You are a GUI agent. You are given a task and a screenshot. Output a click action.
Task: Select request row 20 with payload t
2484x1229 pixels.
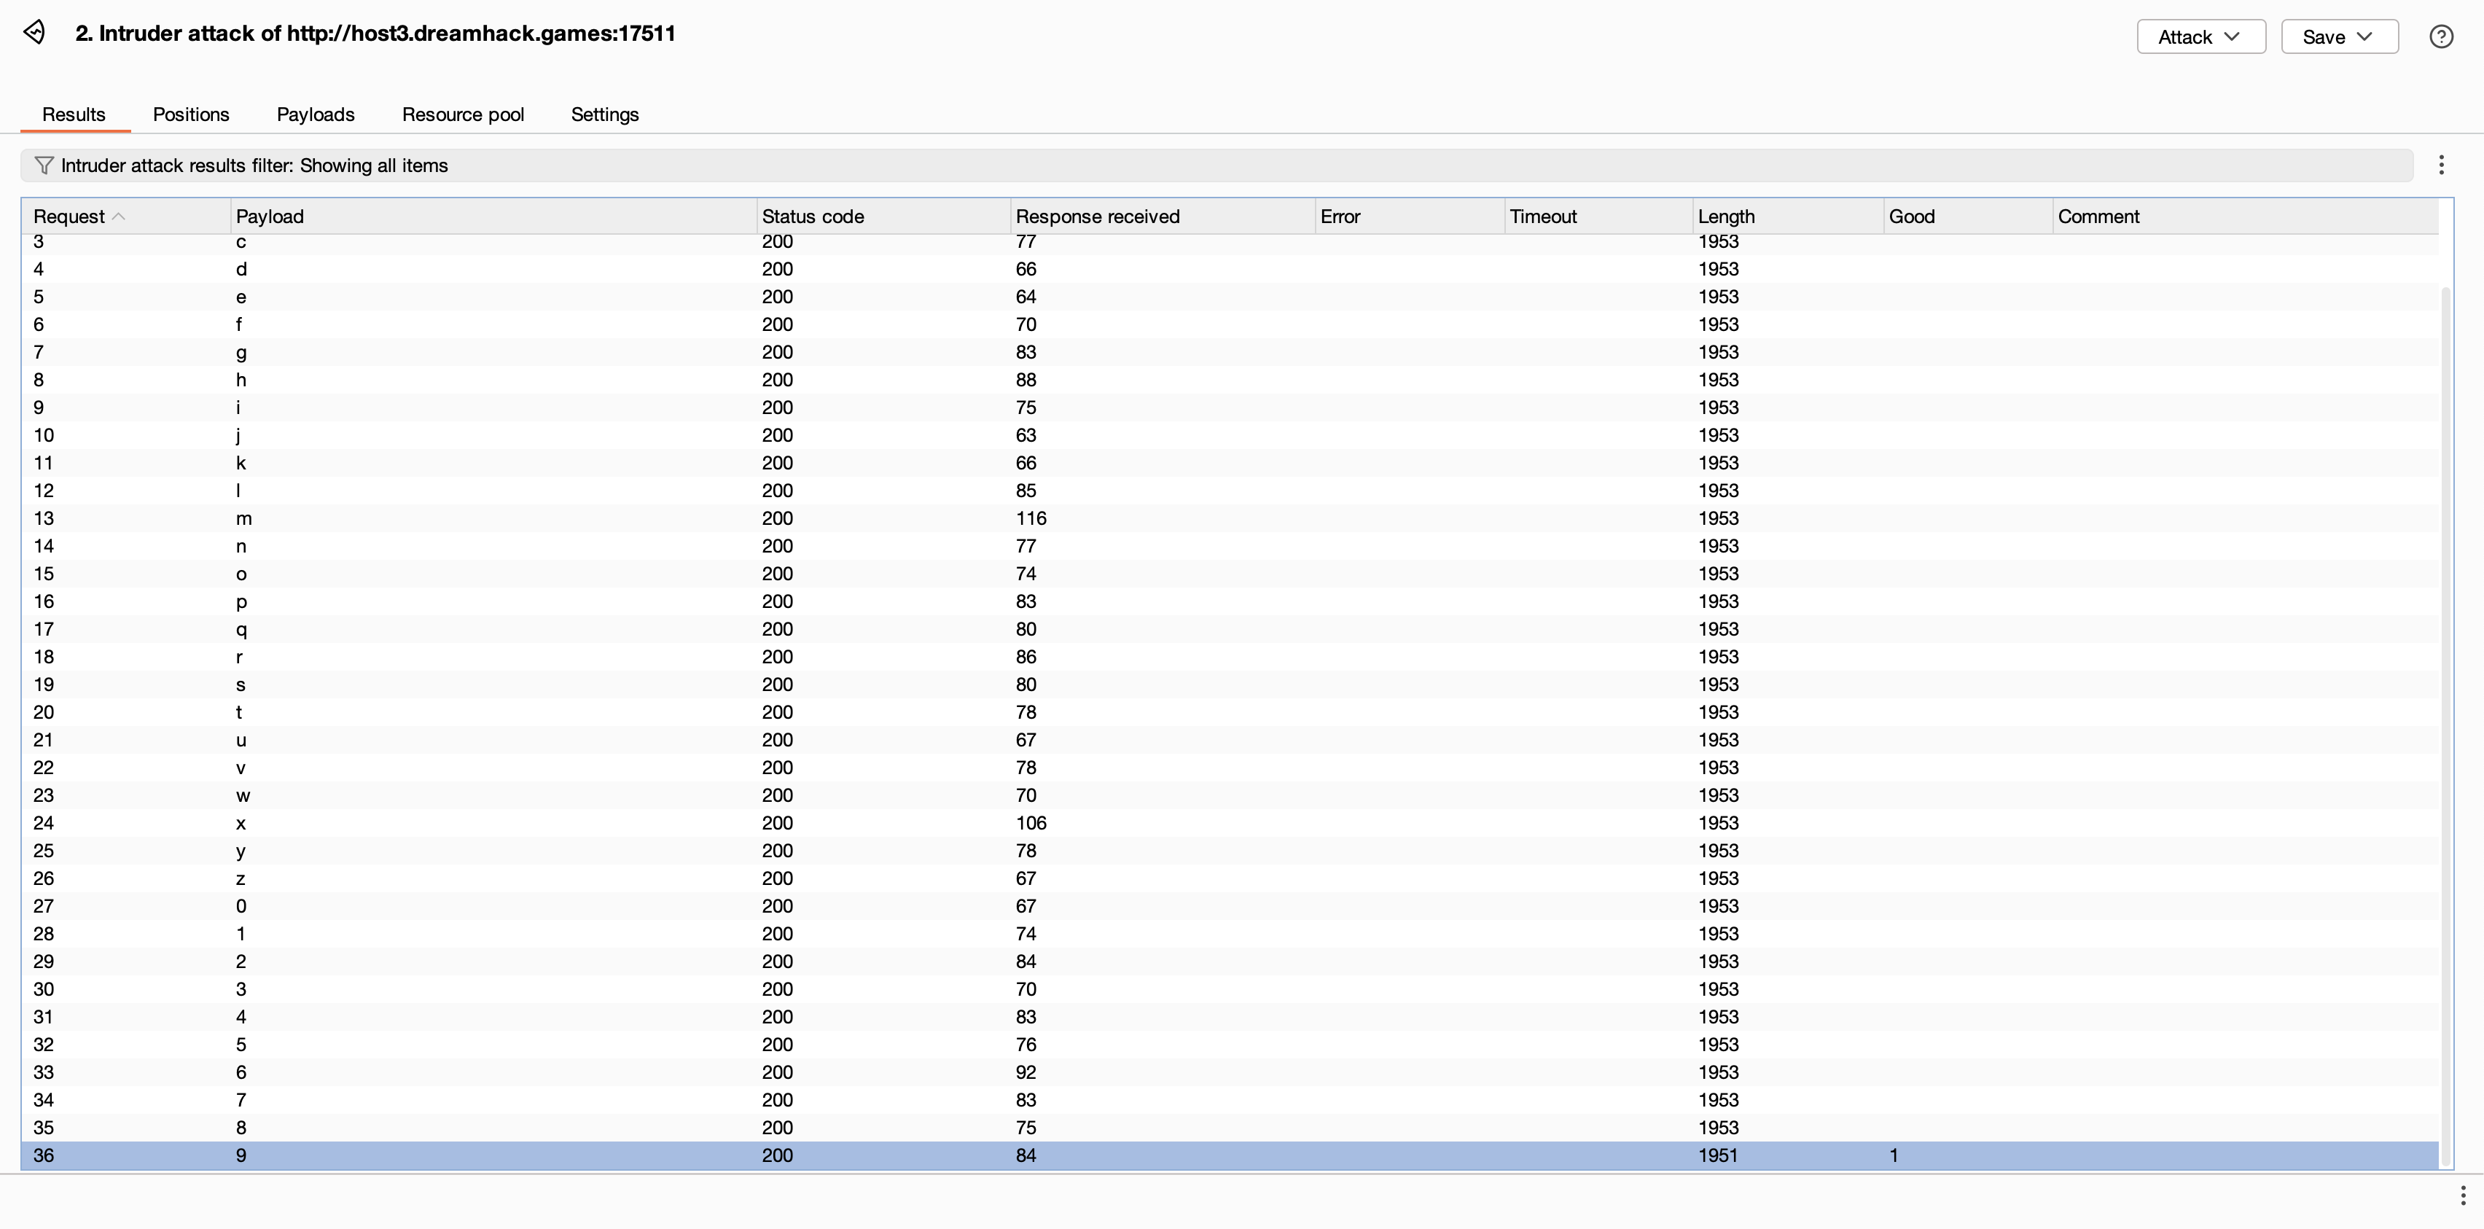[x=1230, y=712]
